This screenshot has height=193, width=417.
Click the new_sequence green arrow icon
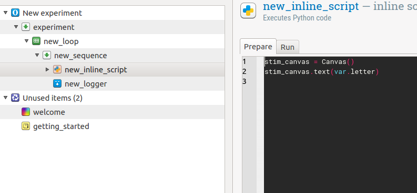[47, 56]
